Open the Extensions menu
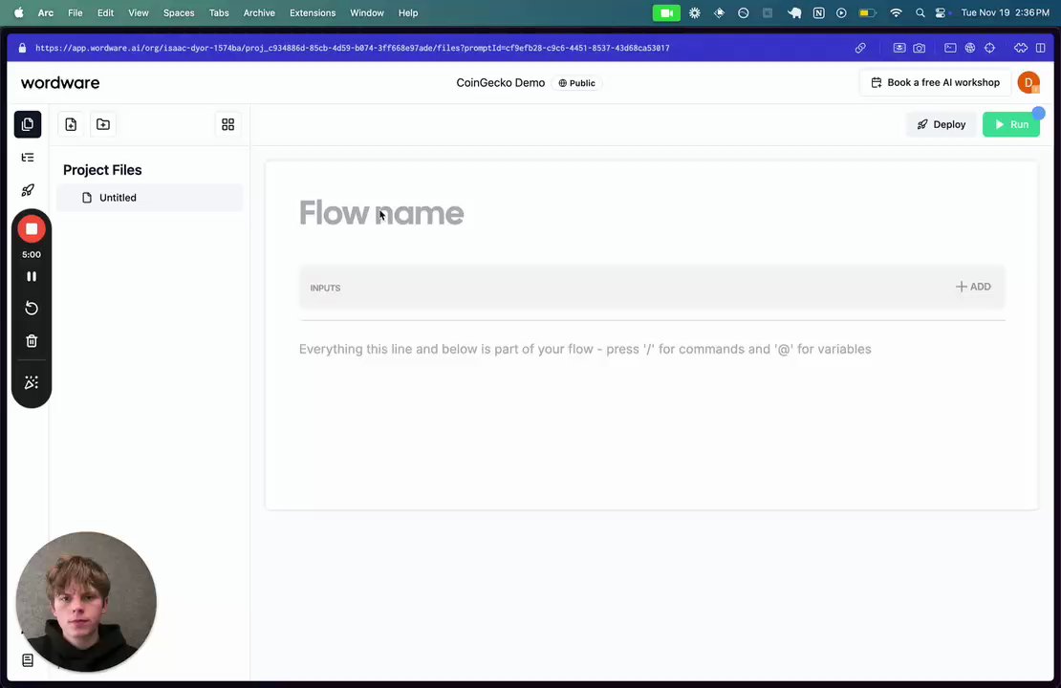The width and height of the screenshot is (1061, 688). pos(313,12)
